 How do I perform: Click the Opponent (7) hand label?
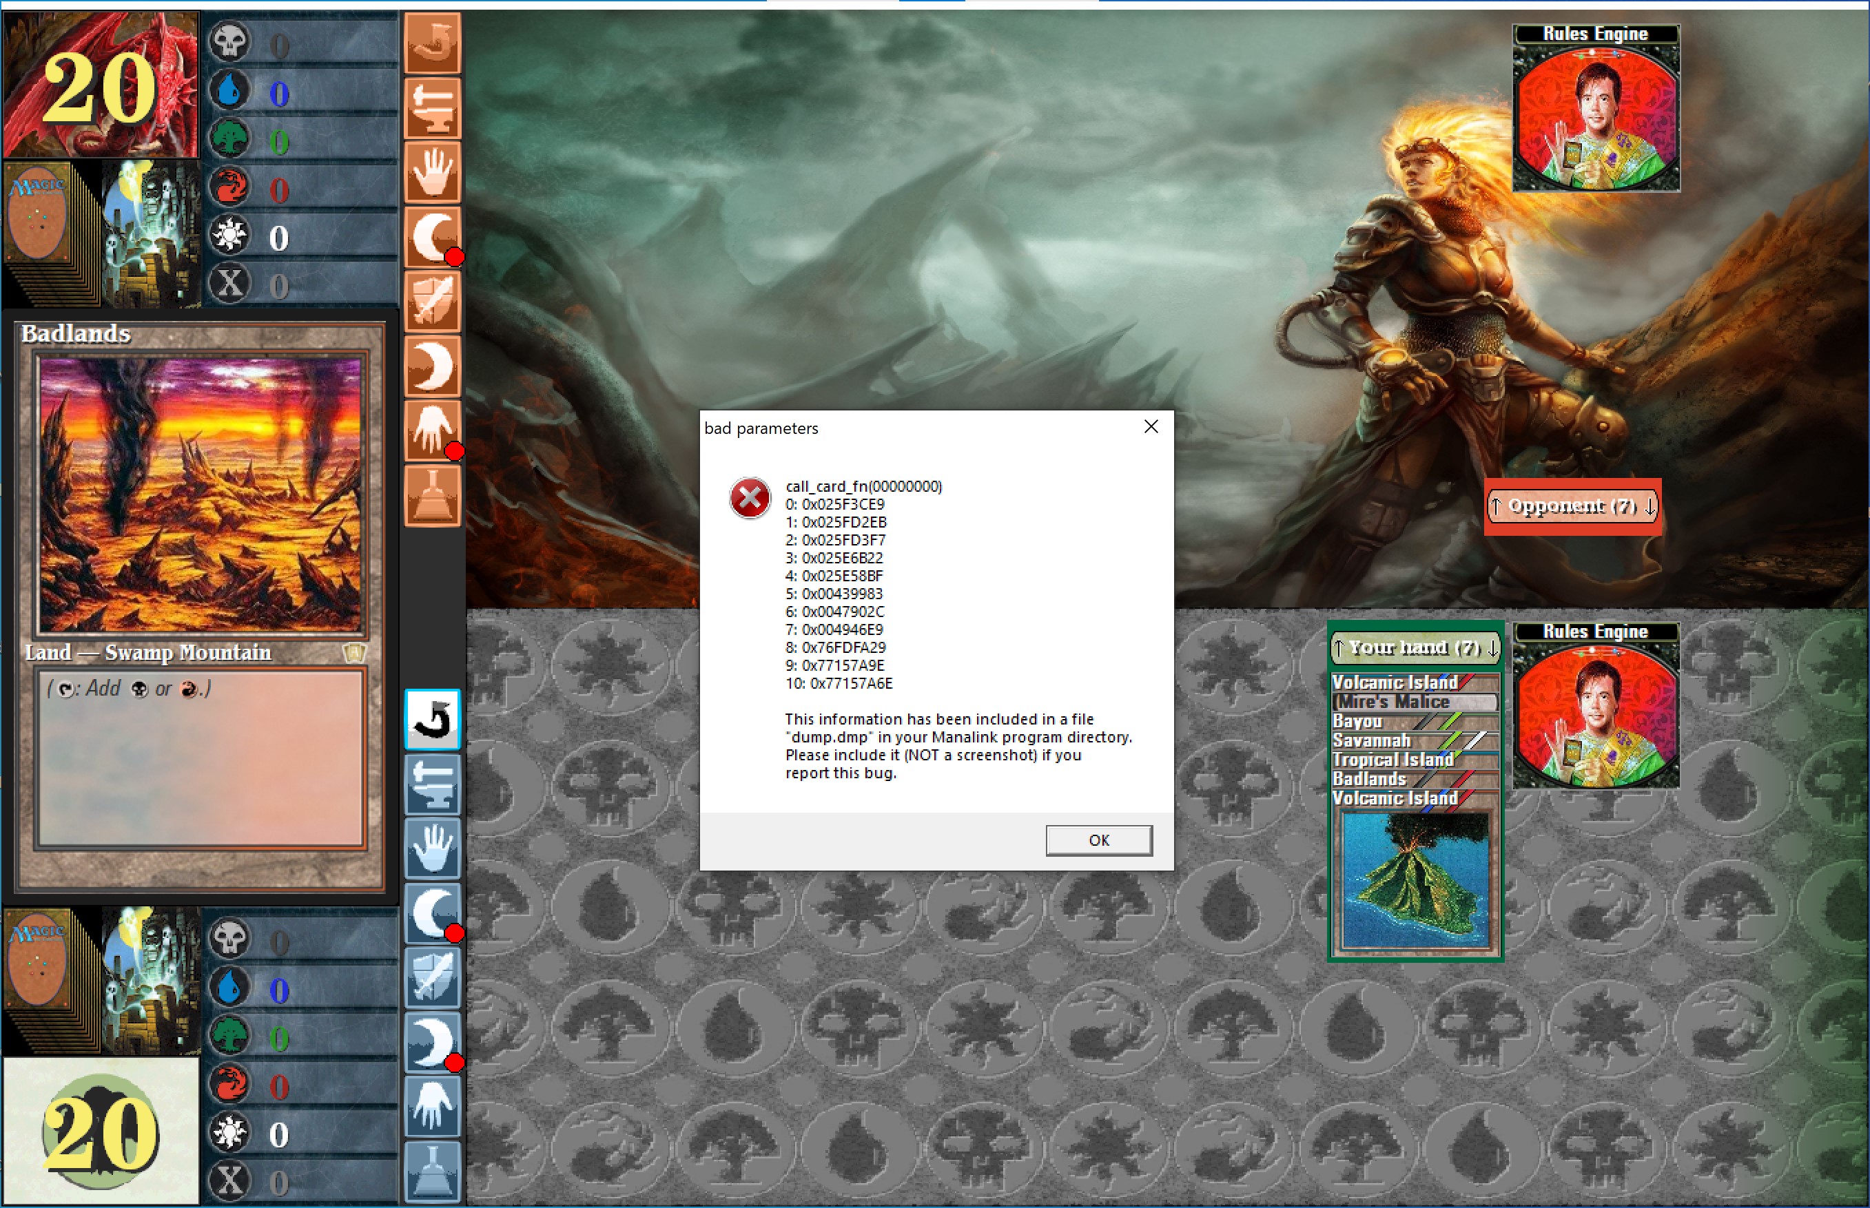[1572, 507]
